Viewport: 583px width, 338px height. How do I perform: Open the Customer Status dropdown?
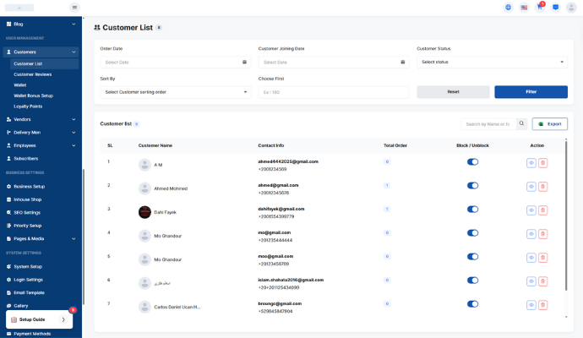492,62
